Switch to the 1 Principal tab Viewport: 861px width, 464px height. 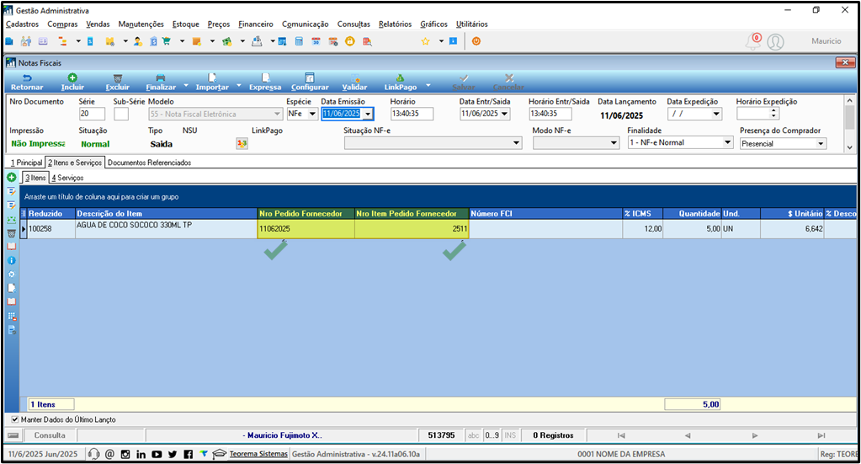point(26,163)
